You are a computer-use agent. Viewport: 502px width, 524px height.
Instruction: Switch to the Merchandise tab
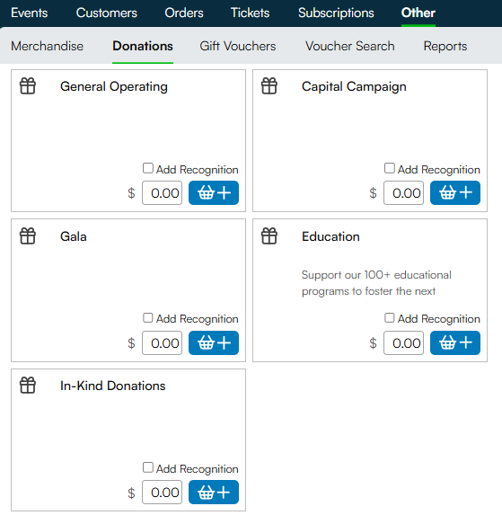pyautogui.click(x=47, y=46)
